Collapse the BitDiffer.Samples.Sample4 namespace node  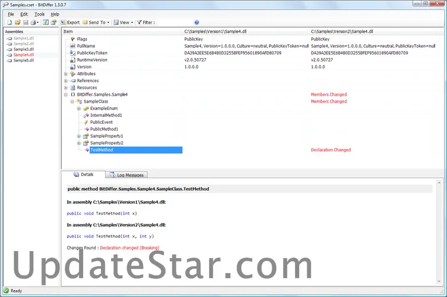coord(66,95)
